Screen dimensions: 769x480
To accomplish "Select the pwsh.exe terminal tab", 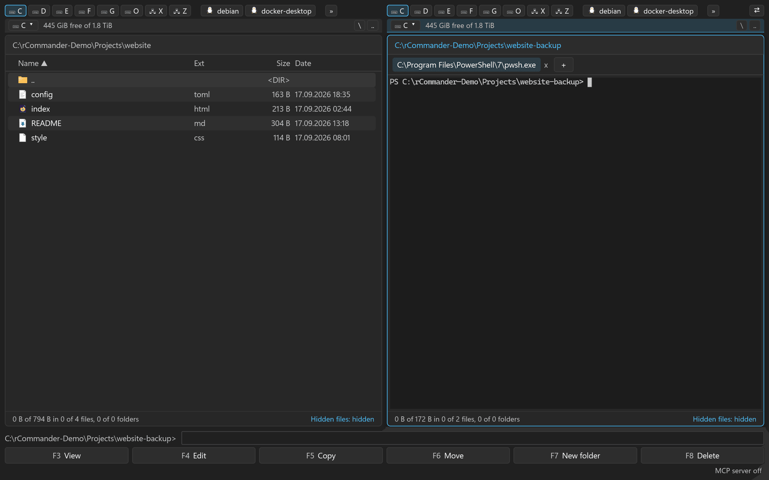I will [x=466, y=65].
